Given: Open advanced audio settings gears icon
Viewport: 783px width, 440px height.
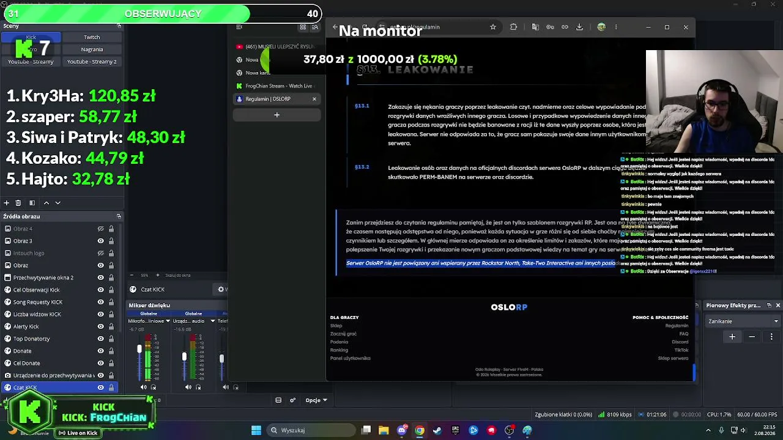Looking at the screenshot, I should click(293, 400).
